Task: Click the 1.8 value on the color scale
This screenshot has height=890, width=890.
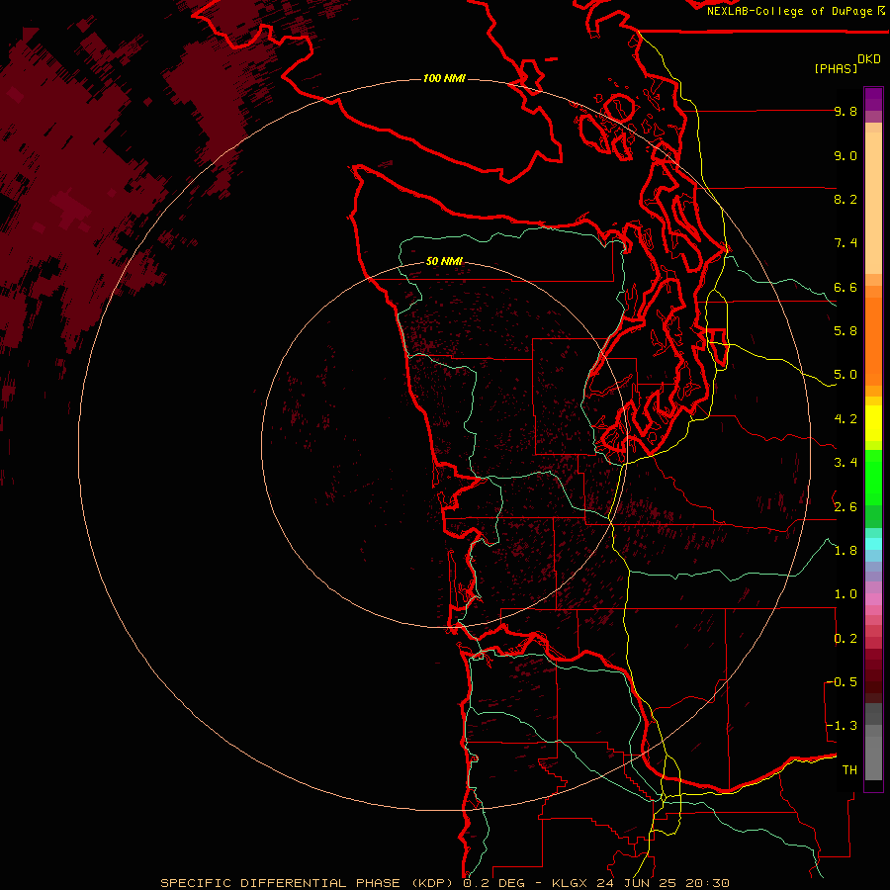Action: tap(845, 551)
